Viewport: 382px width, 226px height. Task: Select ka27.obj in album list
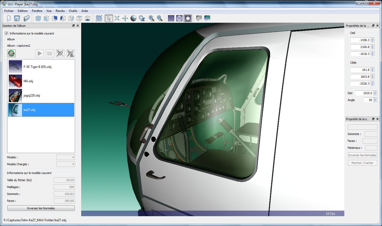click(x=41, y=110)
